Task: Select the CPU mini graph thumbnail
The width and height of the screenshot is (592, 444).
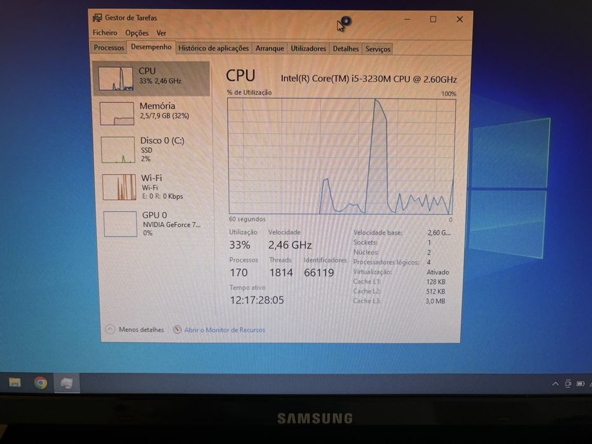Action: (x=115, y=79)
